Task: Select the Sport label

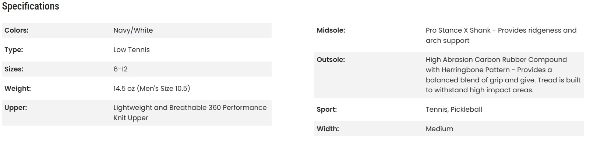Action: click(327, 110)
